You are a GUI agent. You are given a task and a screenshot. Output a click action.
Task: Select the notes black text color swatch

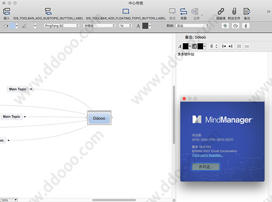pyautogui.click(x=185, y=46)
